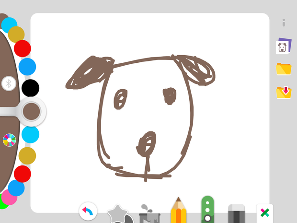Select the star shape tool

coord(119,214)
